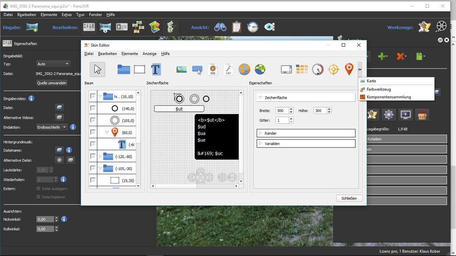Open the Anzeige menu in Skin Editor
This screenshot has height=256, width=456.
coord(149,54)
